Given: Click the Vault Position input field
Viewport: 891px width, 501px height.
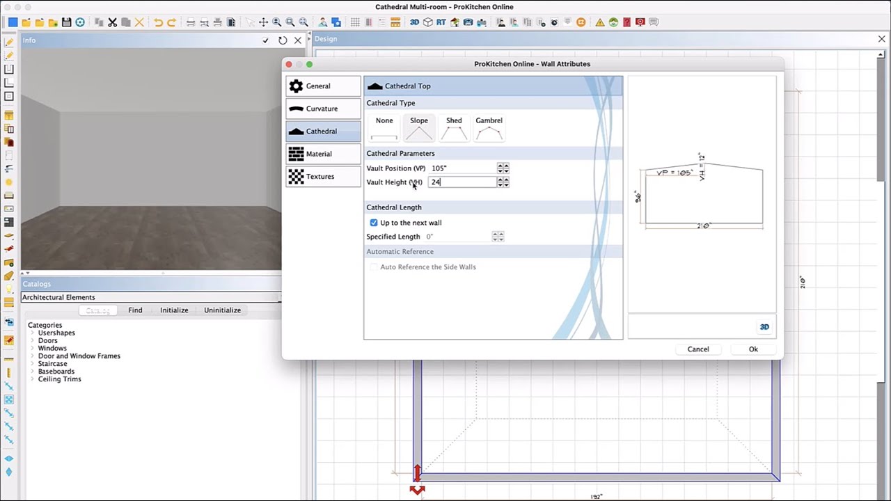Looking at the screenshot, I should 462,168.
